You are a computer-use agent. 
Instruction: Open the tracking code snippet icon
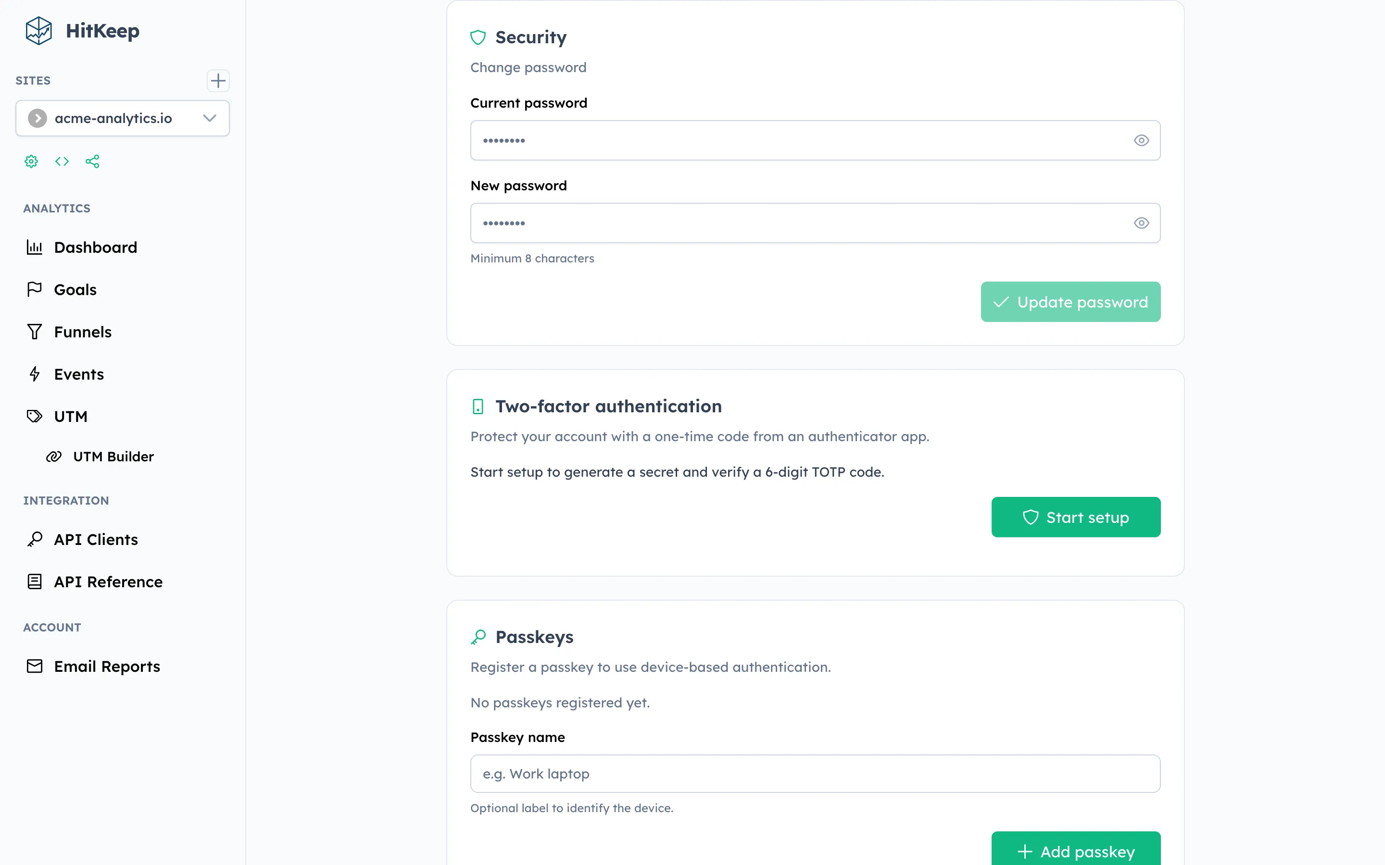62,161
